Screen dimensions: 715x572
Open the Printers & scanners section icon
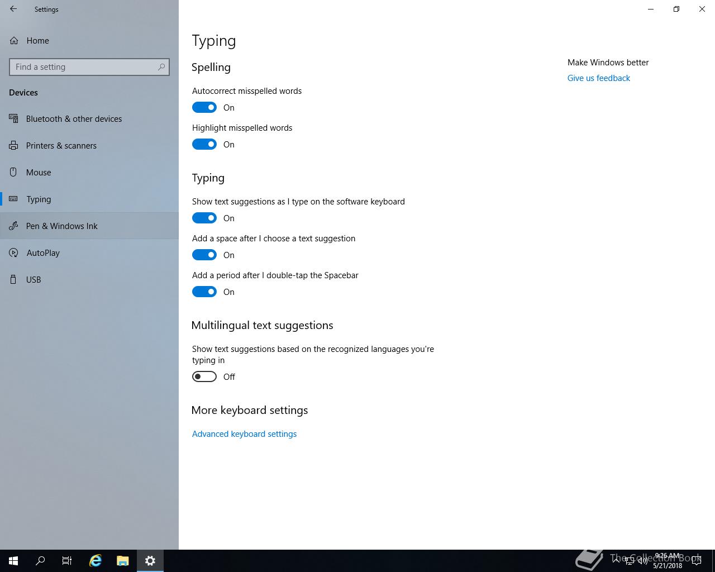(x=13, y=145)
